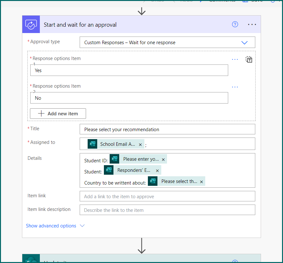This screenshot has width=283, height=263.
Task: Click the Item link description label
Action: click(49, 209)
